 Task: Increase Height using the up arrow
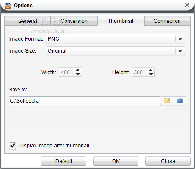(151, 70)
